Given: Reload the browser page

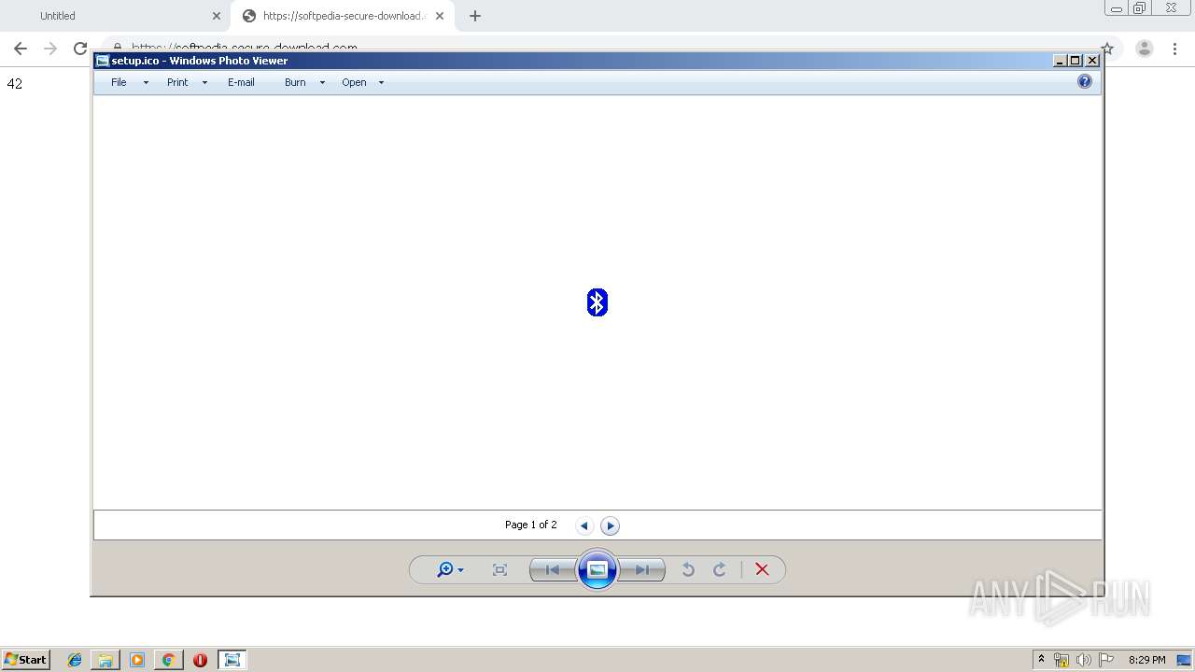Looking at the screenshot, I should pos(80,49).
